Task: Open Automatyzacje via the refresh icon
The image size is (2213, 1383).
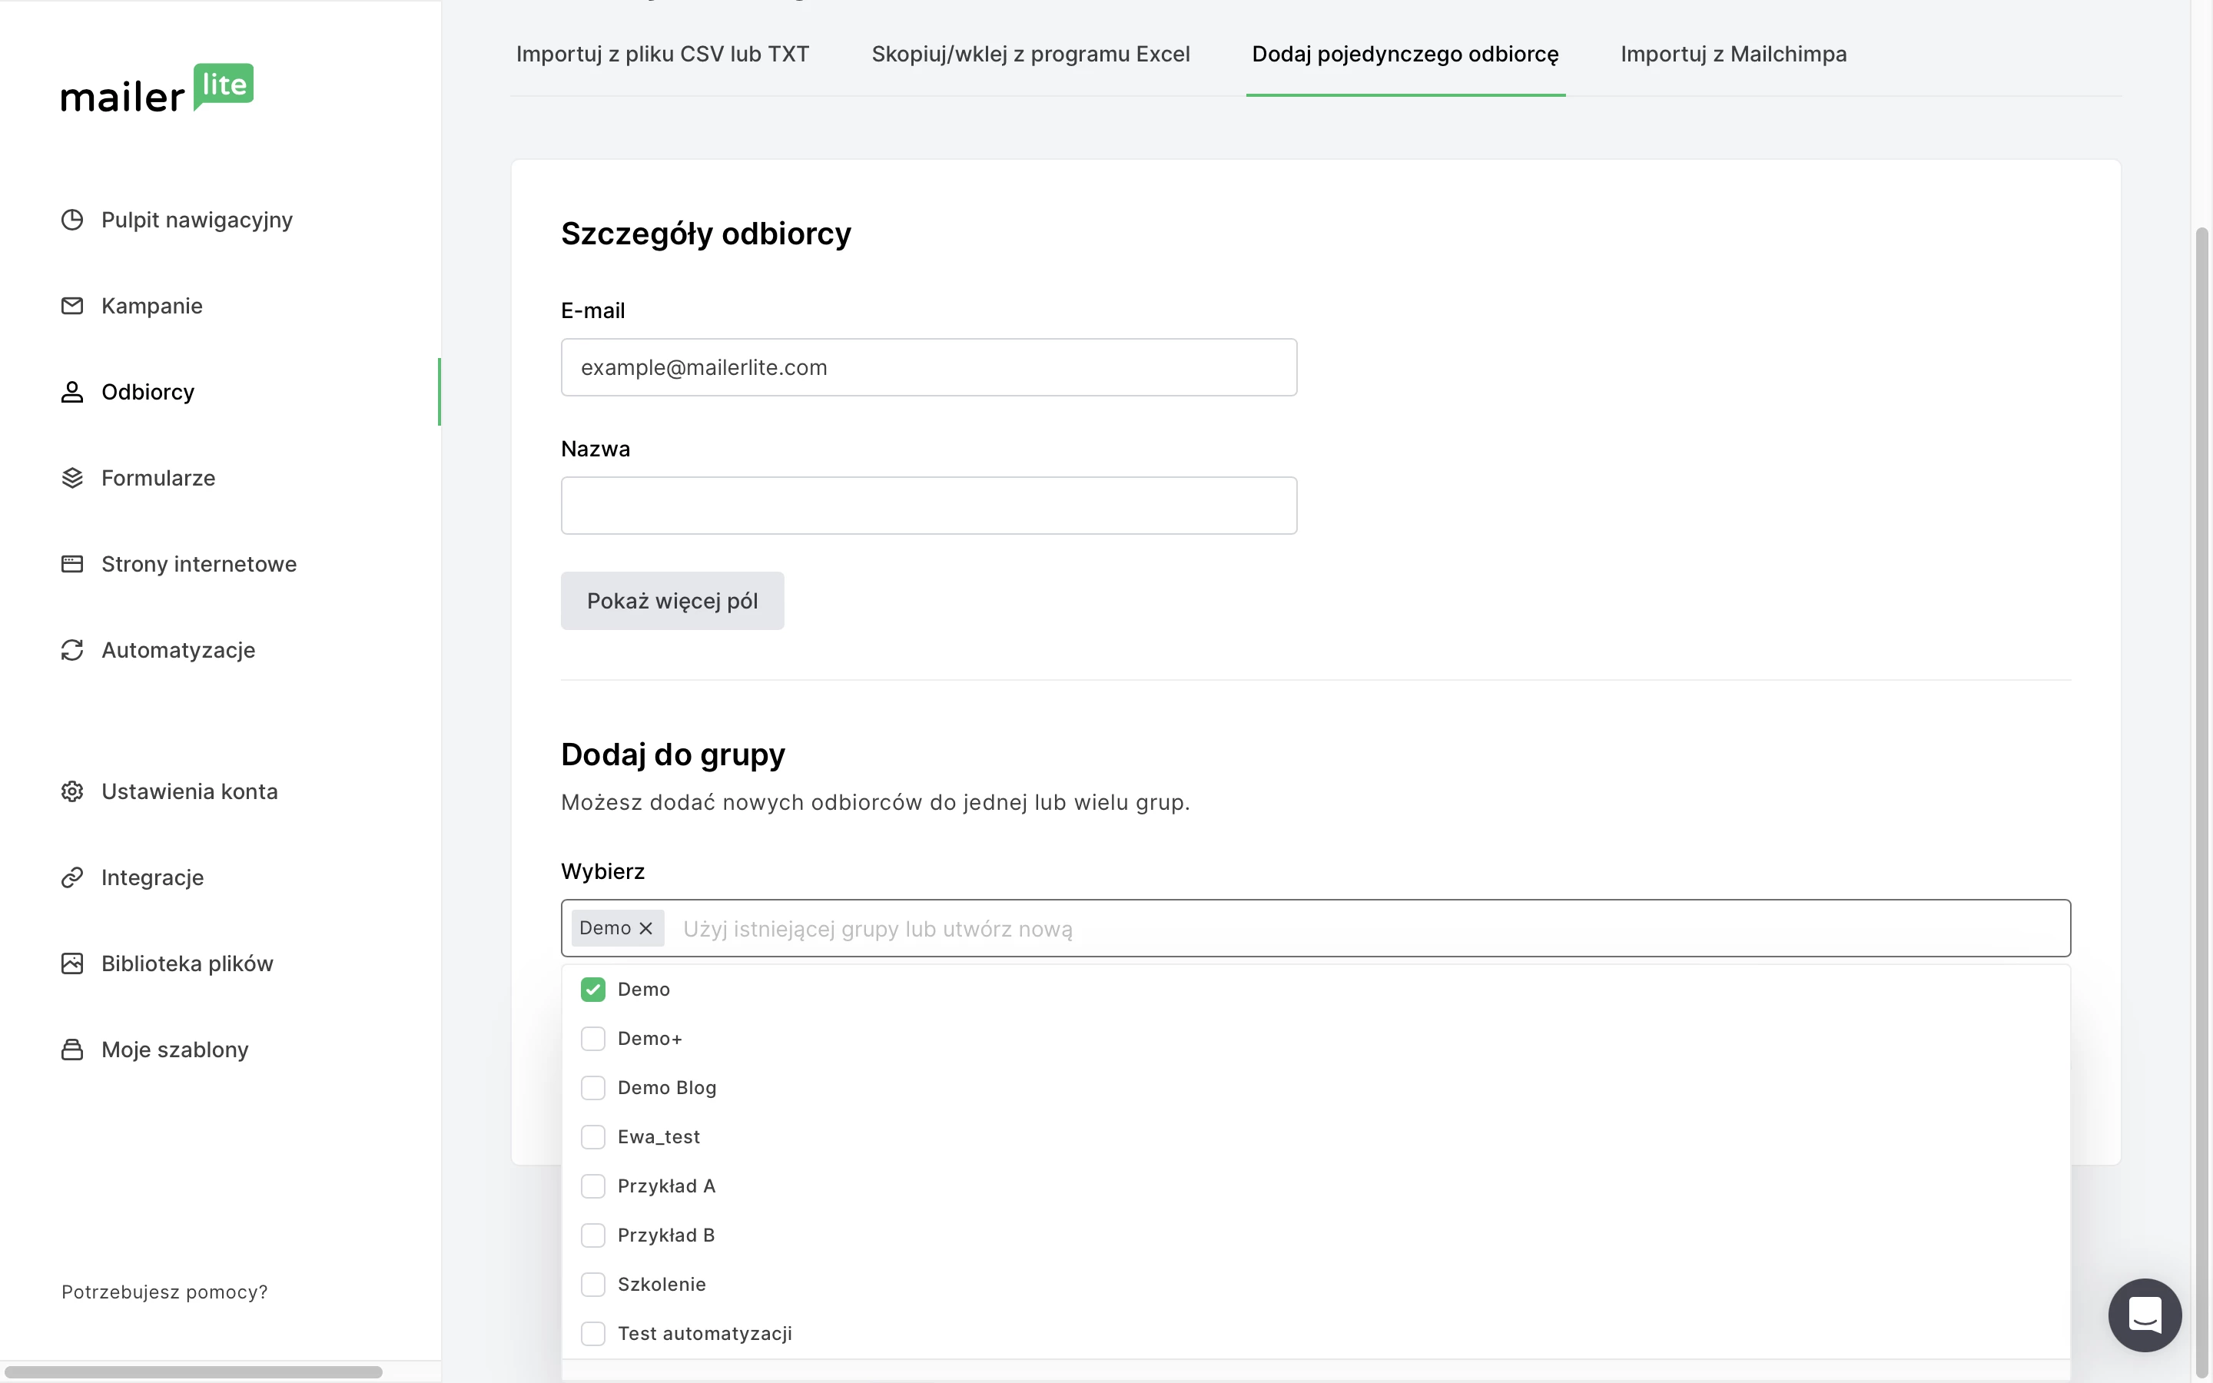Action: pos(72,649)
